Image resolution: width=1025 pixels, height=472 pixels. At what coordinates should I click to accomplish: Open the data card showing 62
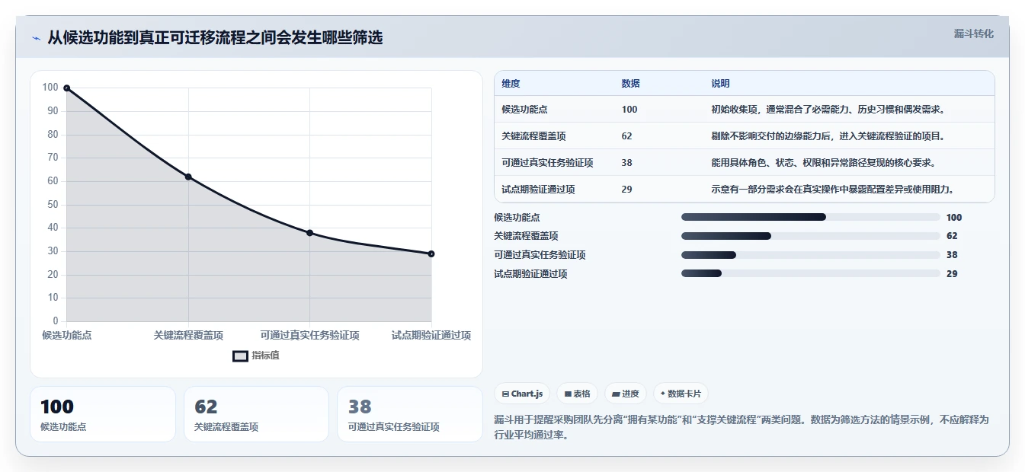[x=256, y=414]
